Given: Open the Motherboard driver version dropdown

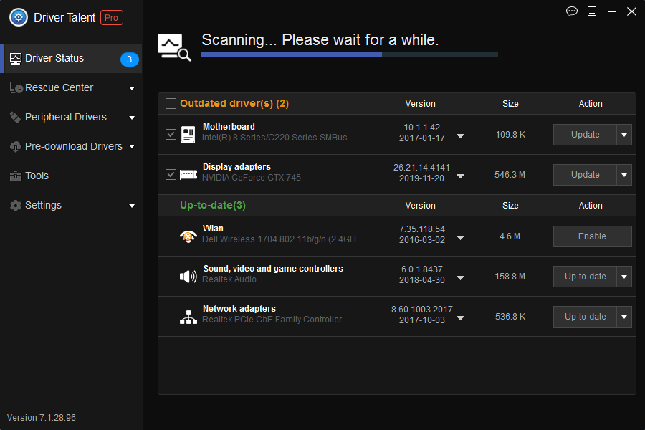Looking at the screenshot, I should (461, 136).
